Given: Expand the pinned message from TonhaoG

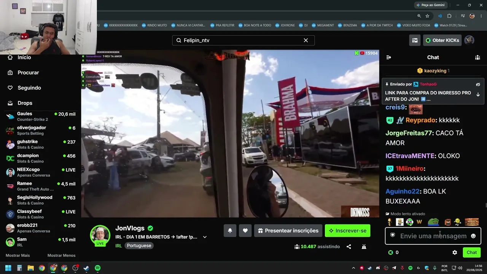Looking at the screenshot, I should click(478, 95).
